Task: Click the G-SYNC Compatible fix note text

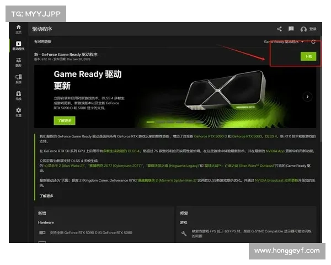Action: (x=252, y=234)
